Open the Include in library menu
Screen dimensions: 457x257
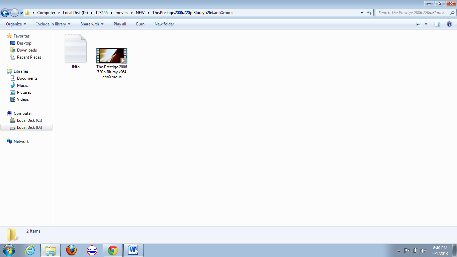[x=53, y=24]
